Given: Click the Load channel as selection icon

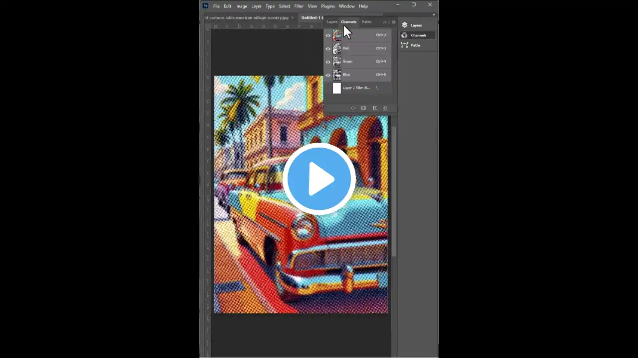Looking at the screenshot, I should click(353, 108).
